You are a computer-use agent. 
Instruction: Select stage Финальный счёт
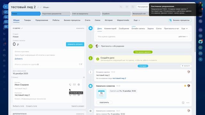(x=140, y=13)
